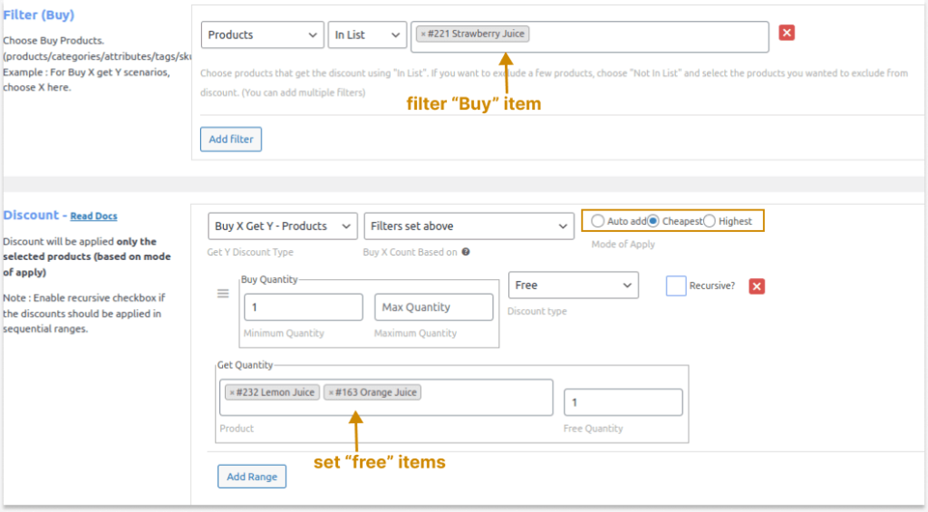
Task: Delete the Buy Quantity range with red X
Action: tap(757, 286)
